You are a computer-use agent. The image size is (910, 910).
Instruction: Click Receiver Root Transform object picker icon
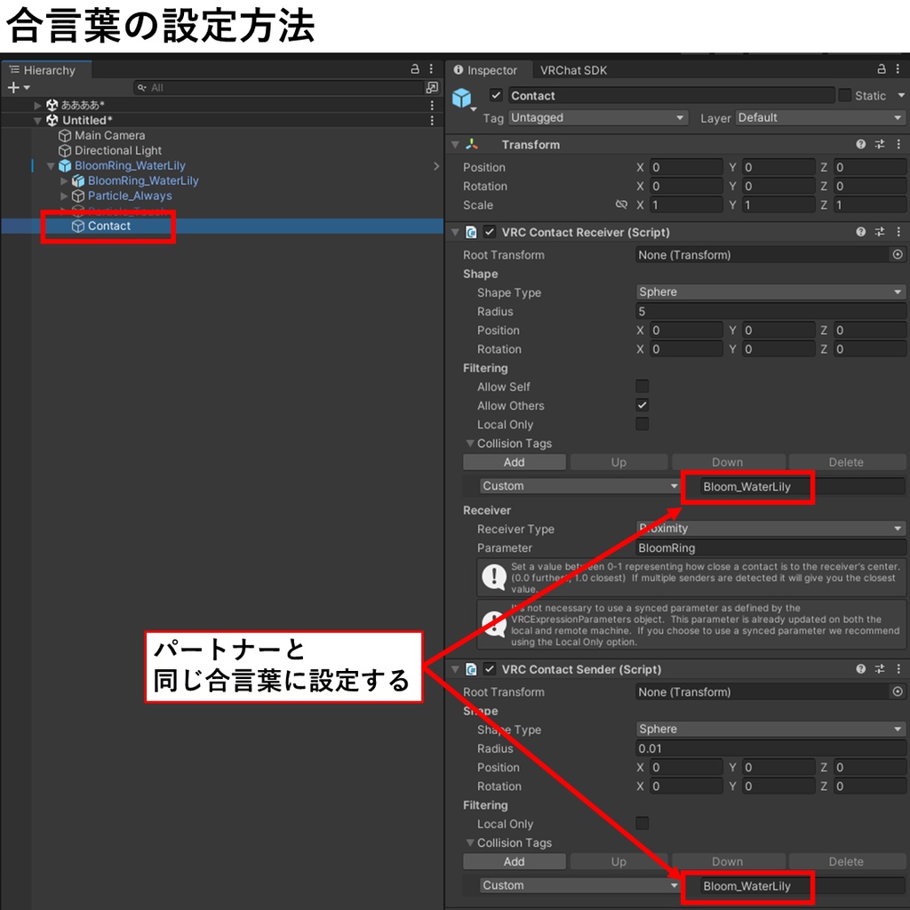[x=898, y=254]
